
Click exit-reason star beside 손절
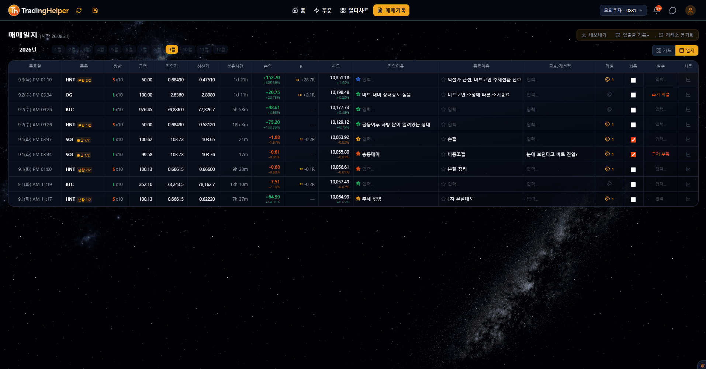[443, 139]
